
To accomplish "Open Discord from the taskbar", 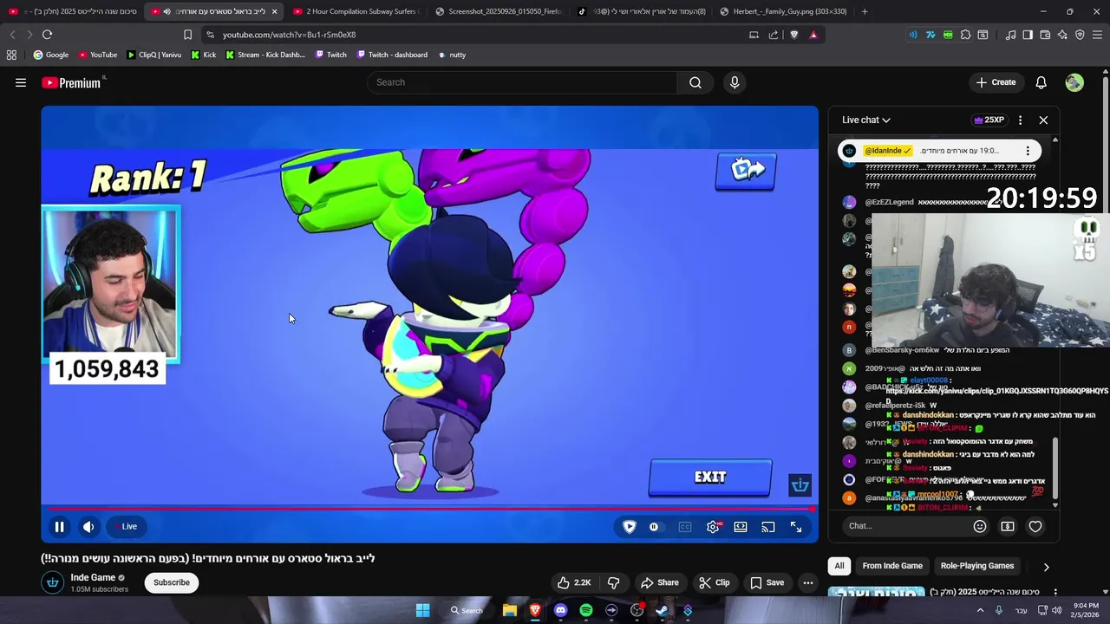I will [x=561, y=610].
